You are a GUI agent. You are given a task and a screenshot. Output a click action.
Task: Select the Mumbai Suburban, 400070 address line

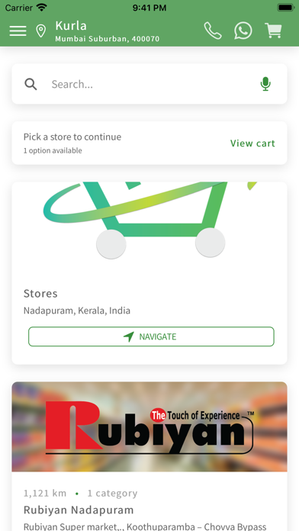tap(108, 39)
